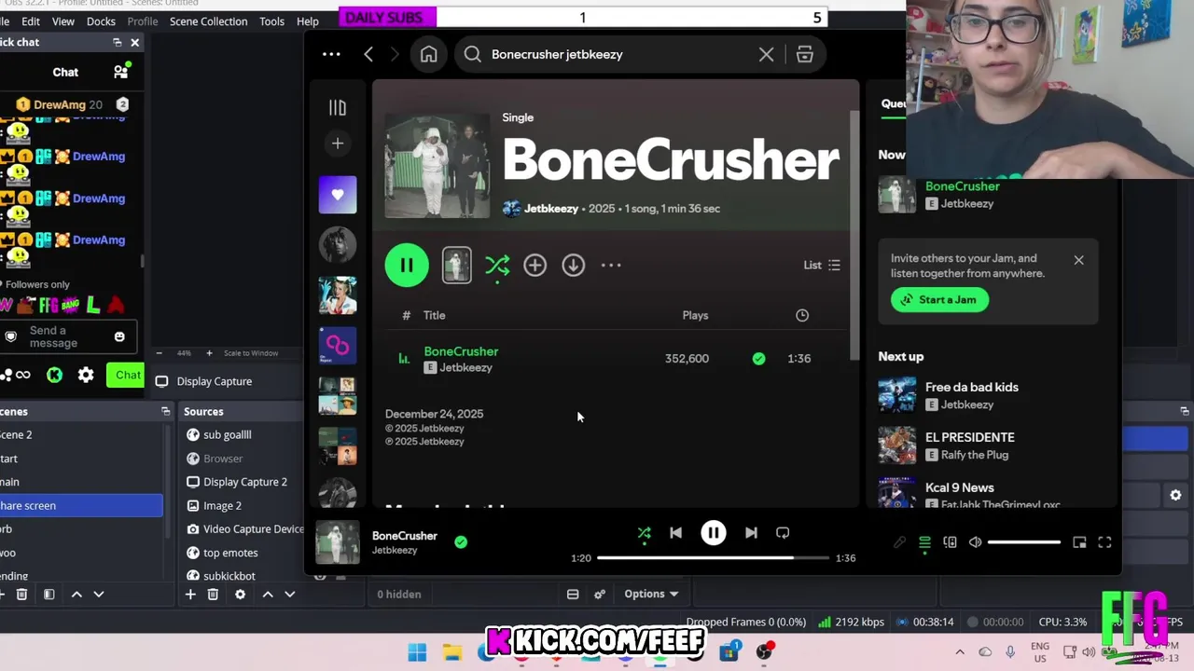
Task: Open more options for BoneCrusher single
Action: 611,266
